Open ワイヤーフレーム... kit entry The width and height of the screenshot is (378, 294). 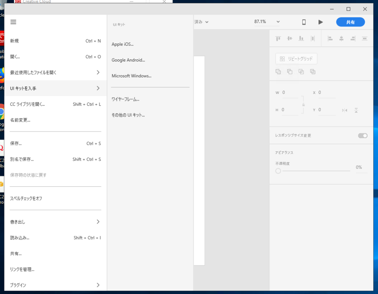click(x=150, y=99)
